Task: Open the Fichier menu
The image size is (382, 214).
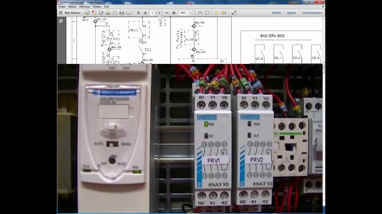Action: click(x=62, y=7)
